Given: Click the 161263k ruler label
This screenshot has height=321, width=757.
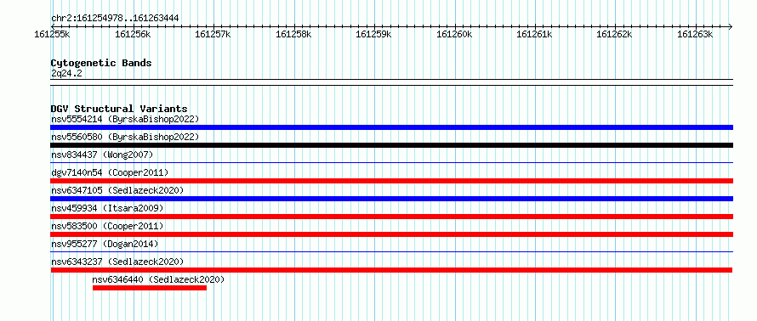Looking at the screenshot, I should pos(695,35).
